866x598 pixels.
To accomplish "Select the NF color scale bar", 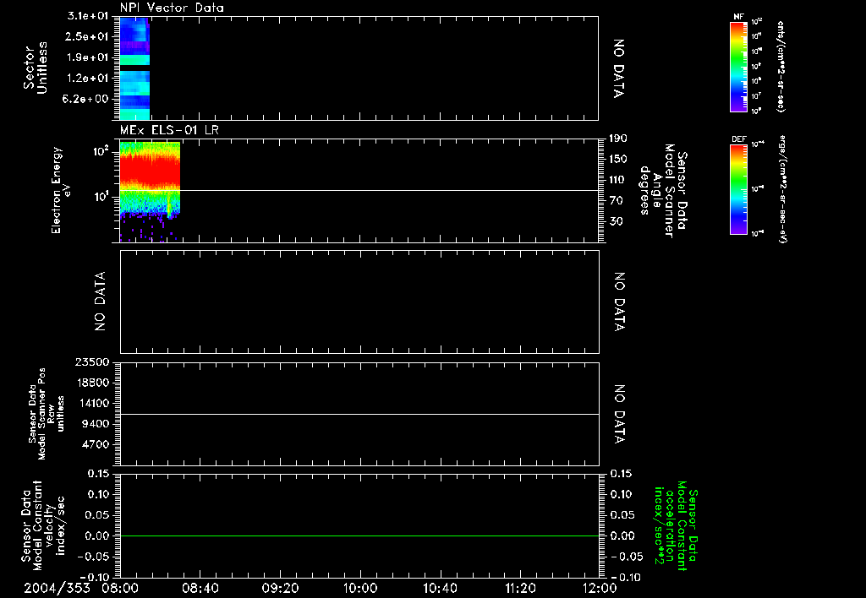I will 739,67.
